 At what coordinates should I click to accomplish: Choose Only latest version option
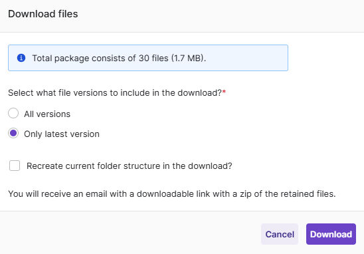click(x=13, y=133)
